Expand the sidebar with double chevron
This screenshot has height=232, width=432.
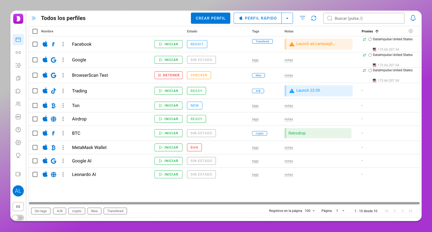[x=34, y=18]
